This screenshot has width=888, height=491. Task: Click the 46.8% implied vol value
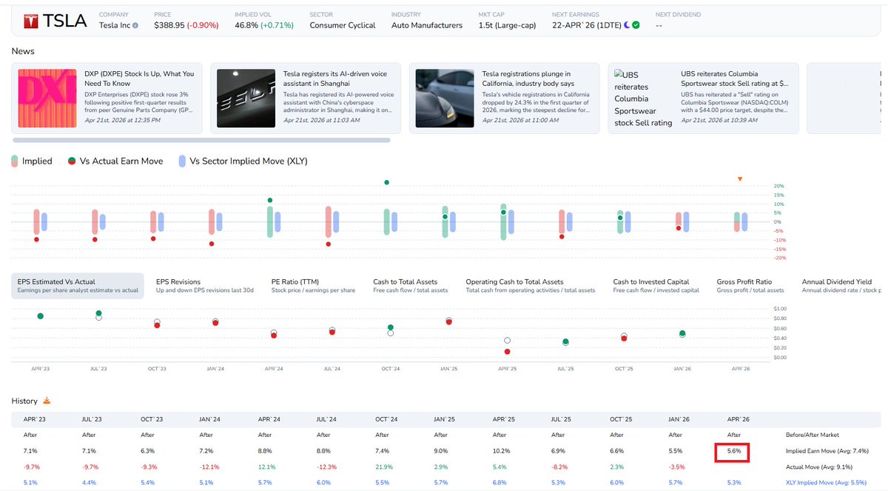248,25
